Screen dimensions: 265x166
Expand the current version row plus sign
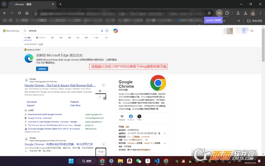165,133
